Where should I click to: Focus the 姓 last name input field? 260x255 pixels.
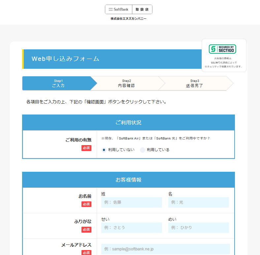(x=132, y=202)
